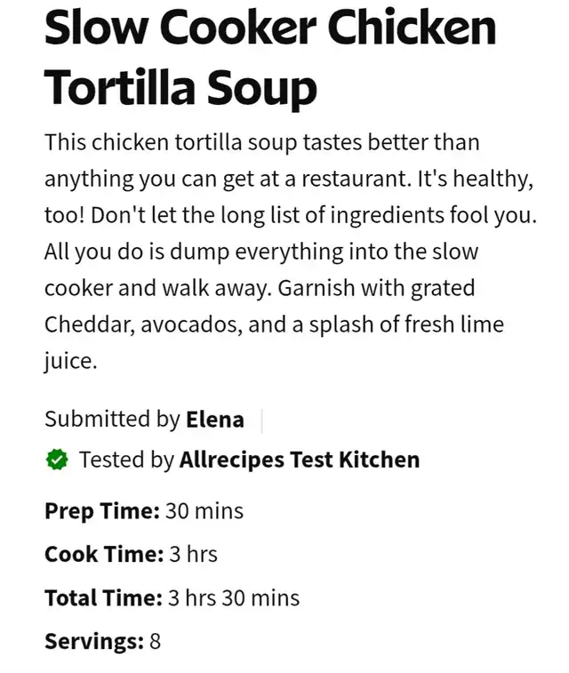Click the '3 hrs' cook time value
This screenshot has width=569, height=673.
(x=194, y=554)
